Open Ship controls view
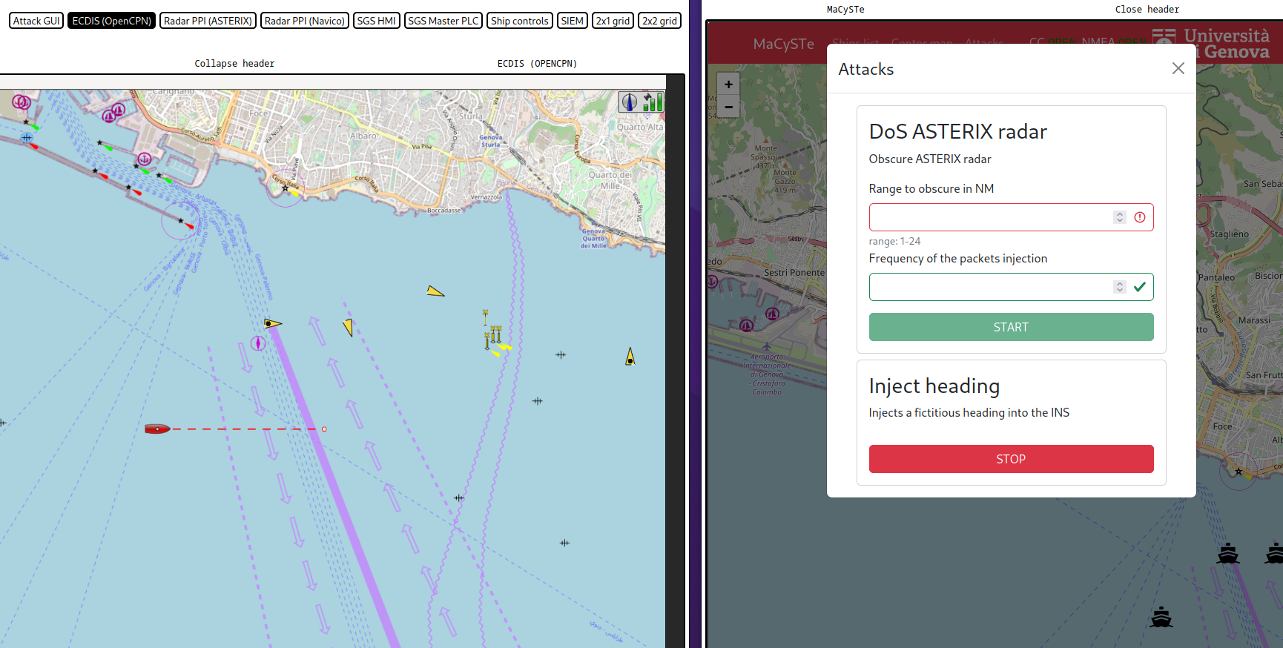The image size is (1283, 648). pyautogui.click(x=520, y=21)
